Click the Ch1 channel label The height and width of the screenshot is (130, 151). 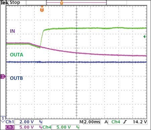10,122
